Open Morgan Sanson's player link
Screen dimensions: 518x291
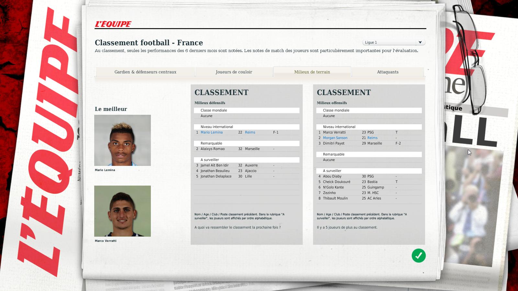point(335,138)
